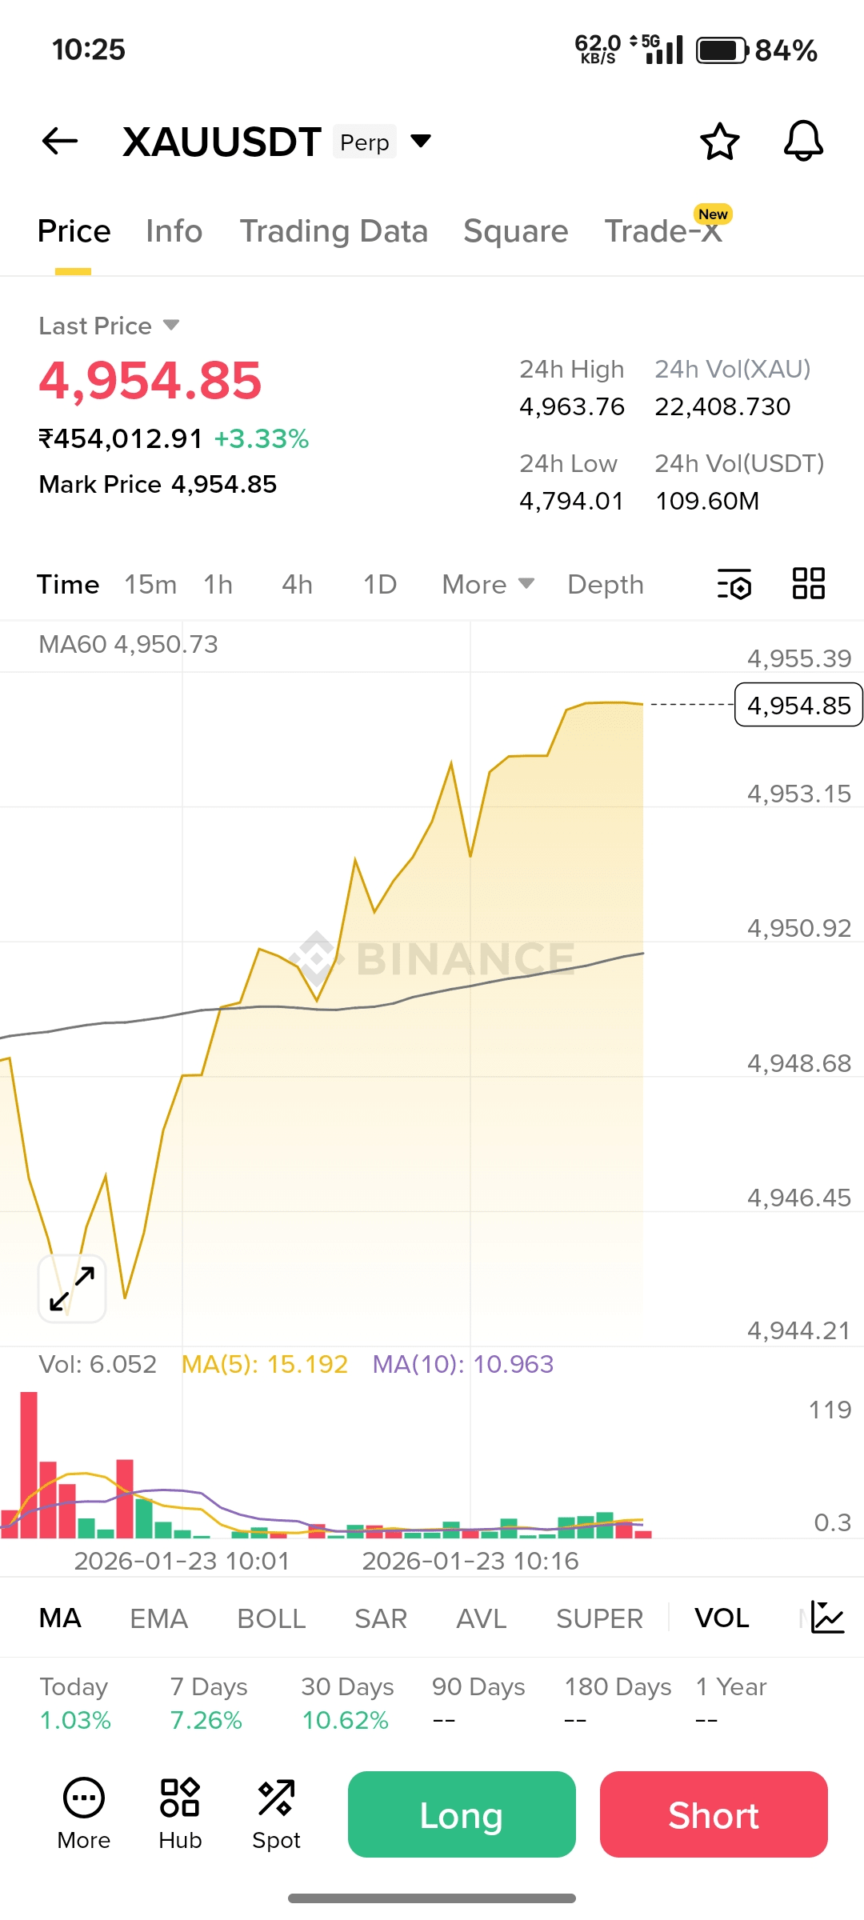864x1920 pixels.
Task: Open price alert bell icon
Action: (x=803, y=142)
